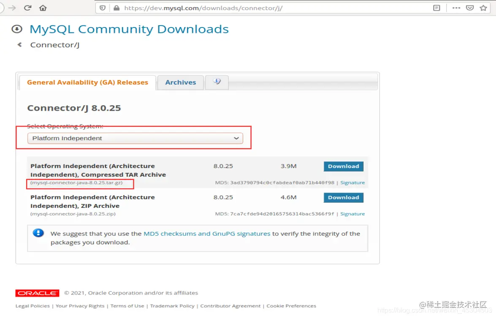The width and height of the screenshot is (496, 318).
Task: Click version 8.0.25 in ZIP row
Action: tap(223, 198)
